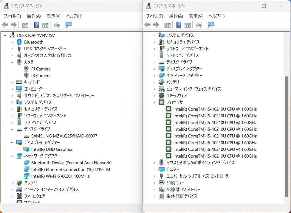
Task: Click the 印刷キュー printer icon
Action: (x=162, y=183)
